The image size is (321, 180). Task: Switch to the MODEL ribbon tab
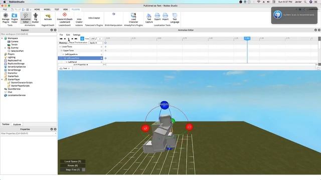[x=47, y=9]
